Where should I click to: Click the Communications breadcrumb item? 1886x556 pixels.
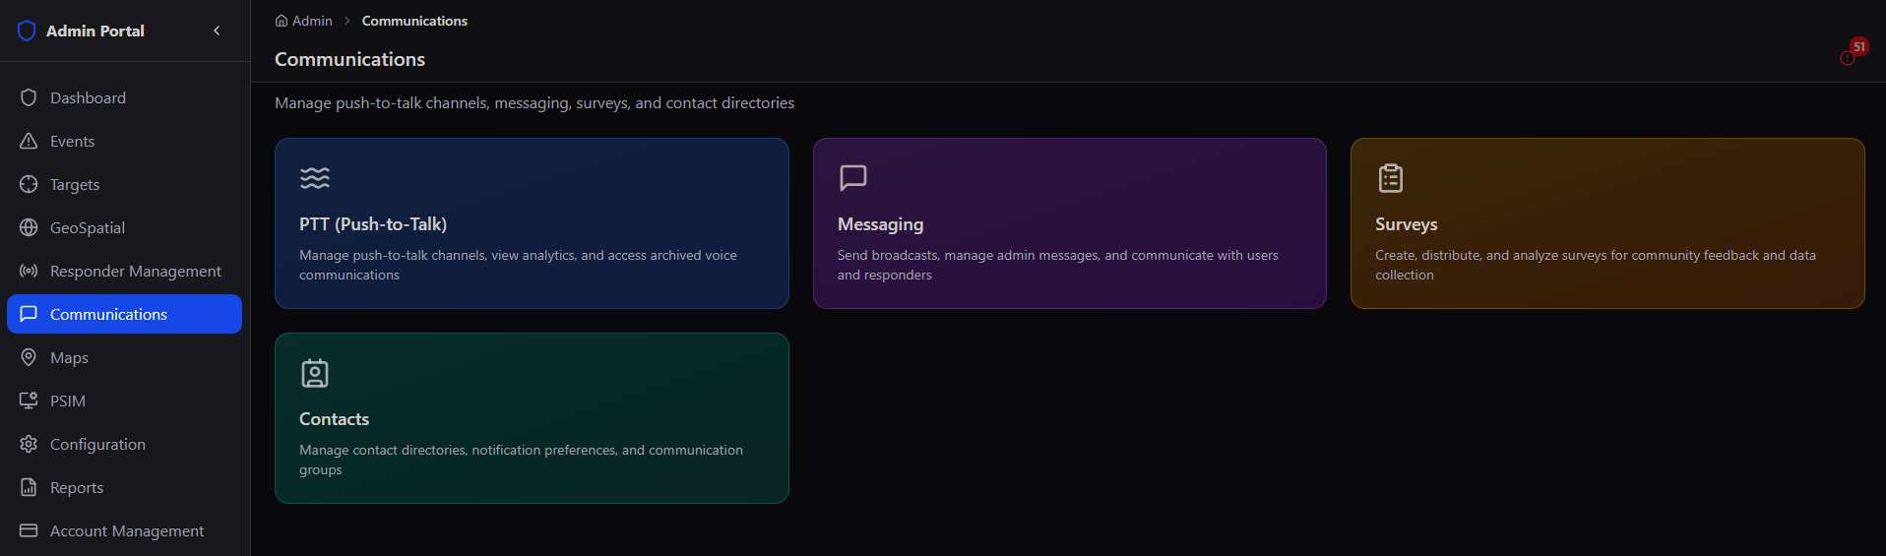414,21
